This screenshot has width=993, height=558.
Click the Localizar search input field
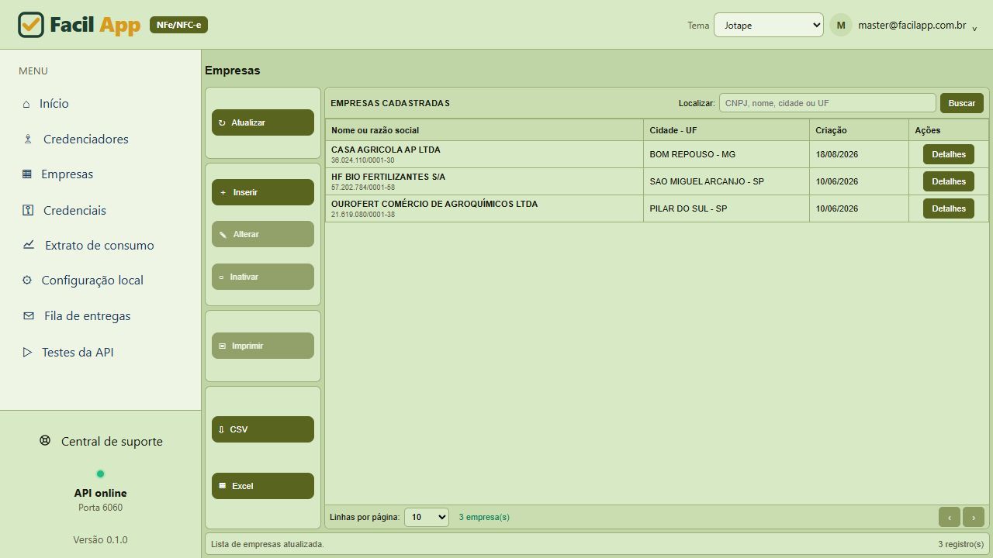pos(828,103)
